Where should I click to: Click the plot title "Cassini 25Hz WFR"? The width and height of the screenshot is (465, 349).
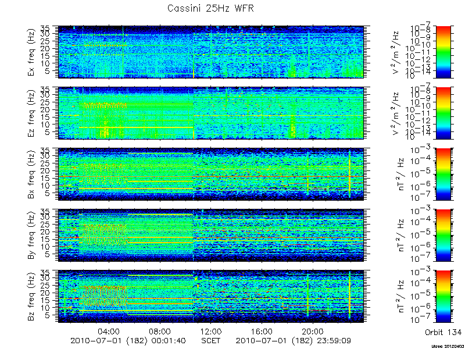click(x=210, y=8)
